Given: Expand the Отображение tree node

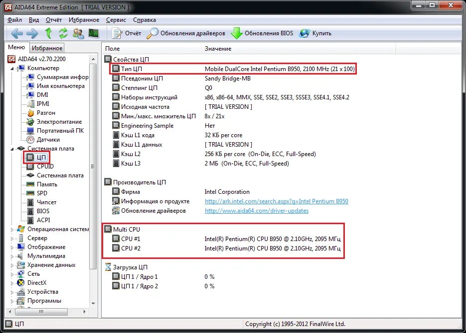Looking at the screenshot, I should click(x=12, y=247).
